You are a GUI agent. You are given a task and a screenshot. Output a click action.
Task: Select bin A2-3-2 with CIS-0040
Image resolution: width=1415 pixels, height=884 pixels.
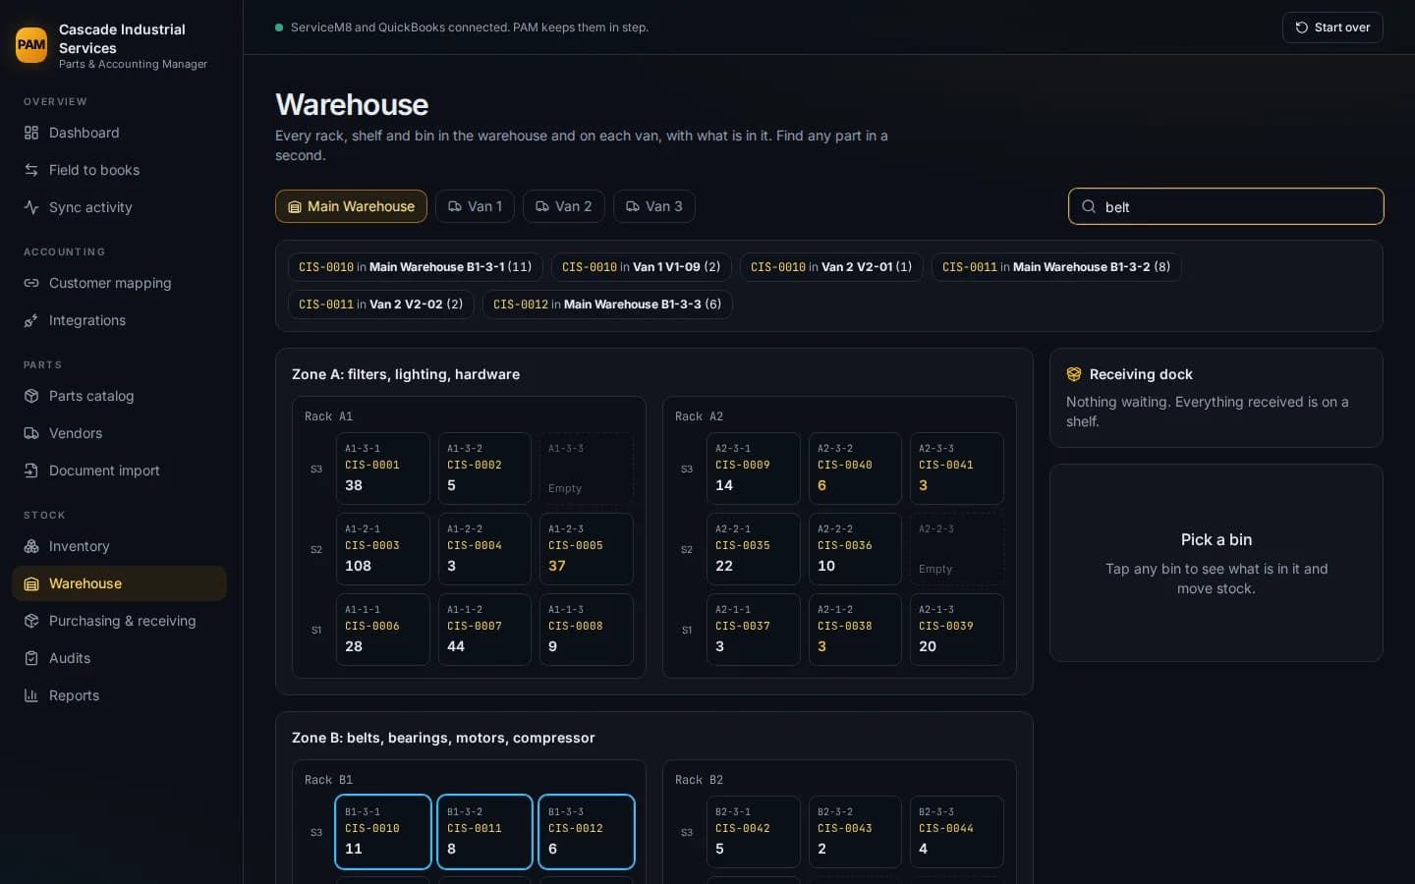tap(855, 469)
